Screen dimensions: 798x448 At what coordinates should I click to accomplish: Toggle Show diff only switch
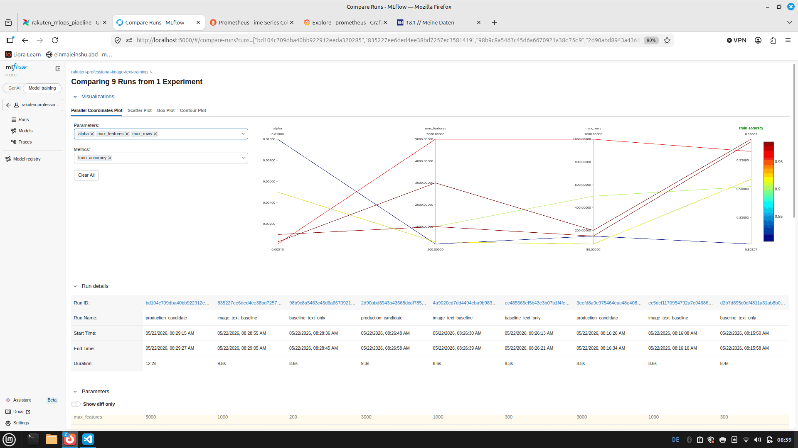[76, 404]
